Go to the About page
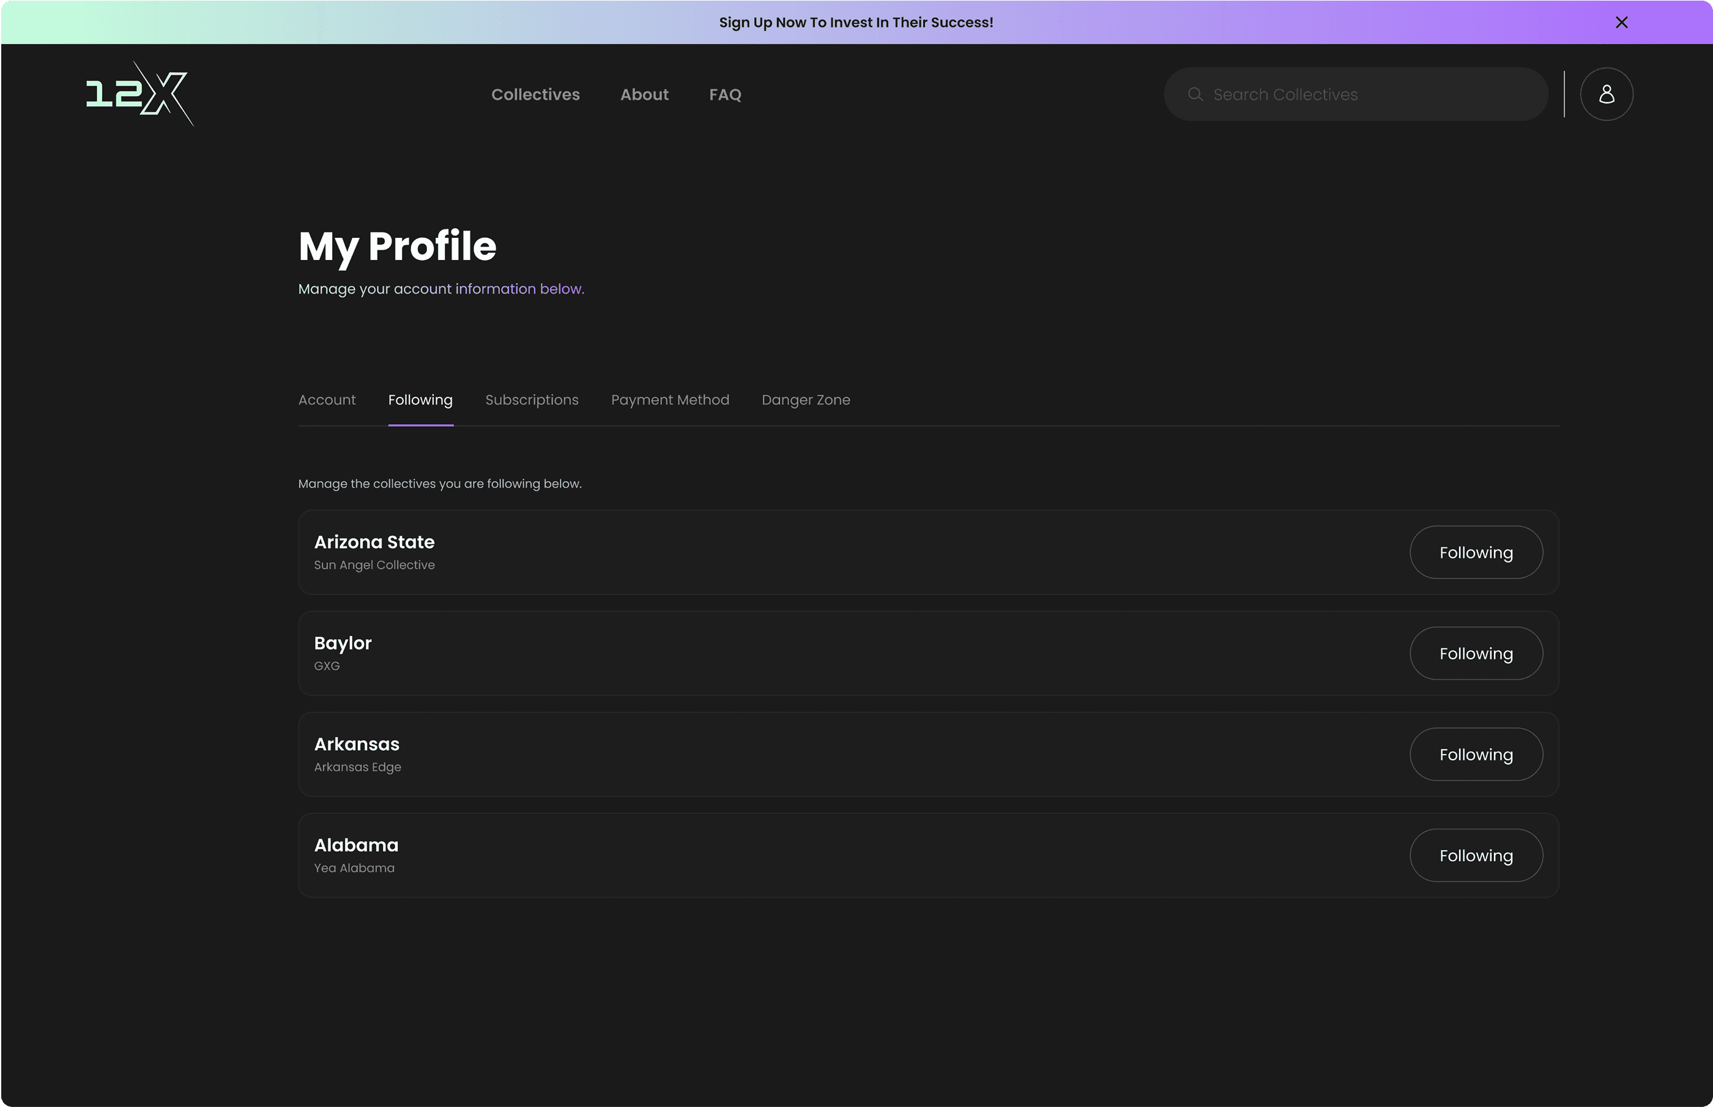The height and width of the screenshot is (1107, 1713). point(644,94)
